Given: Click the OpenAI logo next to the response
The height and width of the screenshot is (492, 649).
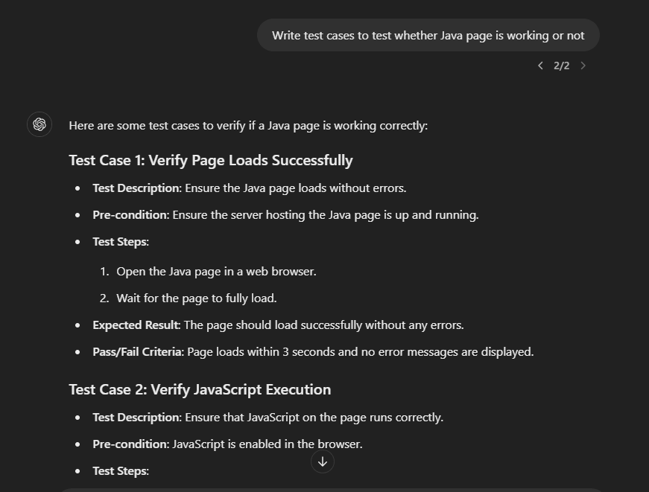Looking at the screenshot, I should pos(39,124).
